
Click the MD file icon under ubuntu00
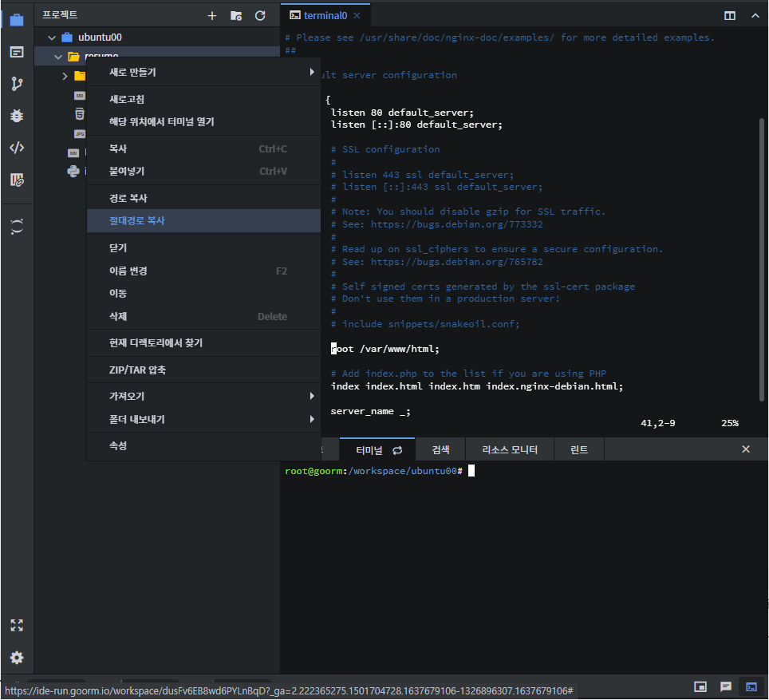[x=73, y=153]
